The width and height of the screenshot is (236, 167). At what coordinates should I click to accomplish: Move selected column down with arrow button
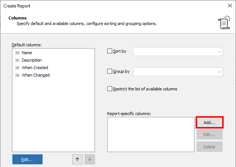pyautogui.click(x=90, y=159)
